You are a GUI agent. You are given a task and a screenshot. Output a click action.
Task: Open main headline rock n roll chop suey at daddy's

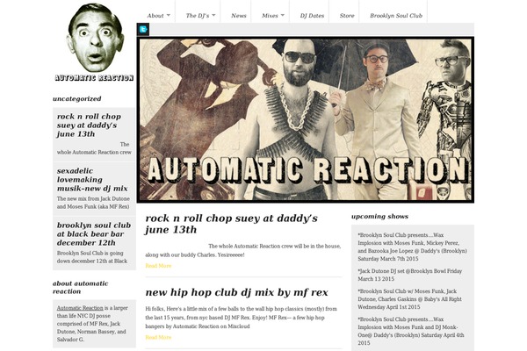[x=231, y=224]
